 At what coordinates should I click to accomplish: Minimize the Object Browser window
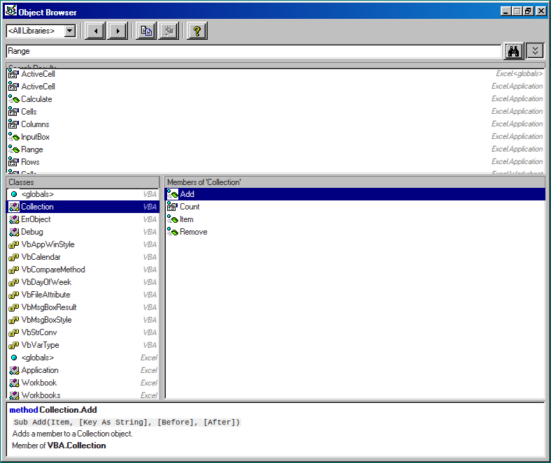click(506, 11)
